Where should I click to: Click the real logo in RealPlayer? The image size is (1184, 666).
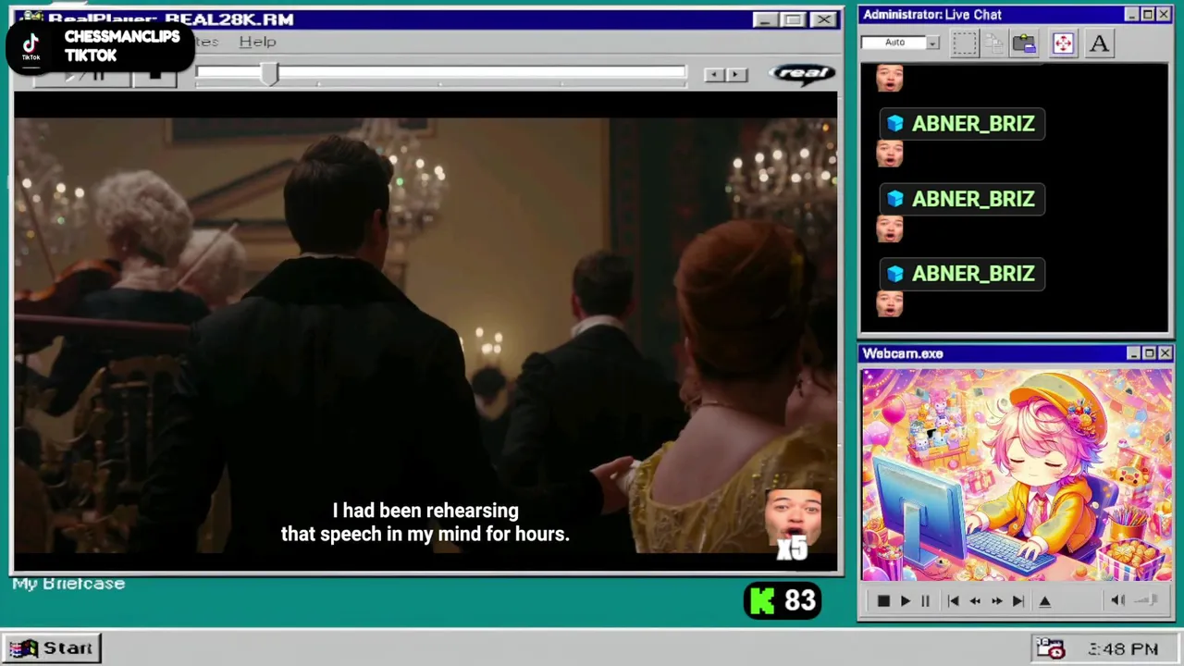coord(803,74)
